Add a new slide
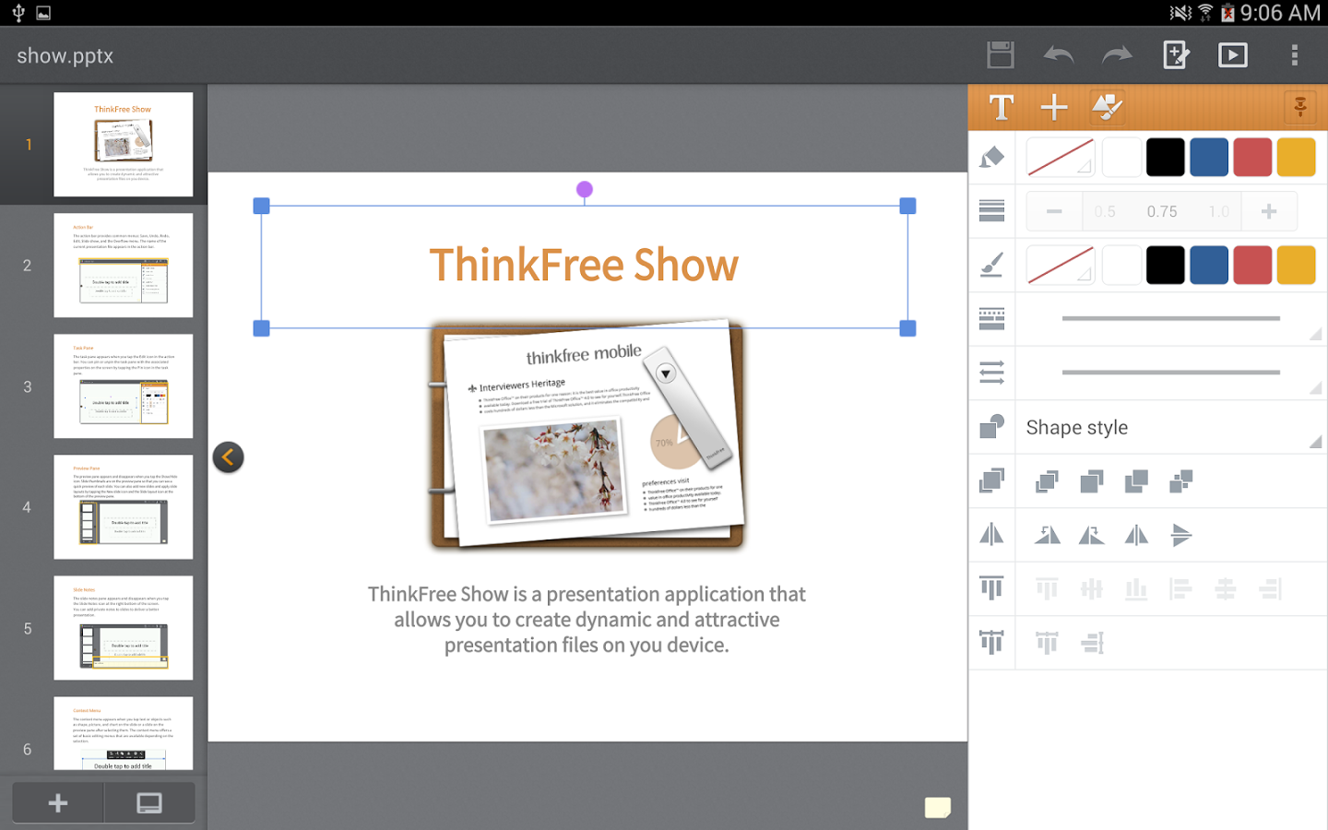This screenshot has width=1328, height=830. [x=58, y=803]
